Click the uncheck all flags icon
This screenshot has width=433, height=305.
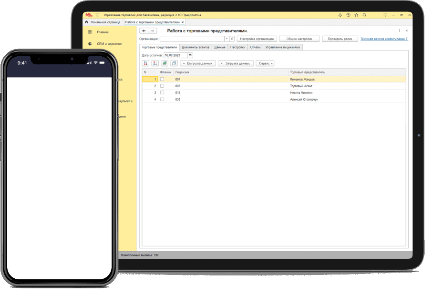(174, 63)
